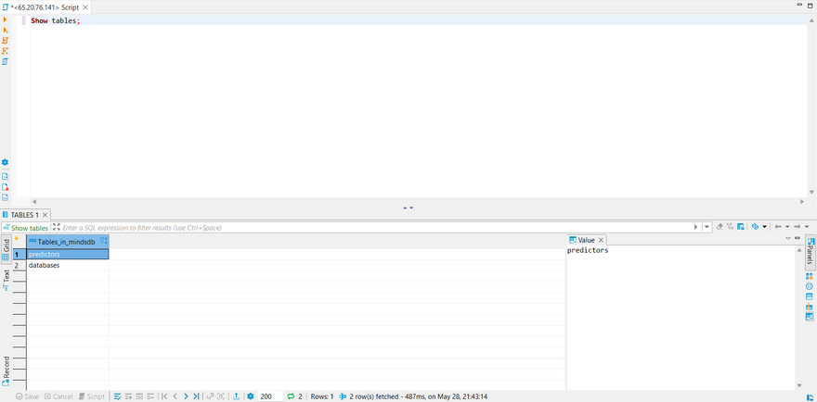This screenshot has height=402, width=817.
Task: Open the Value panel view menu triangle
Action: pyautogui.click(x=788, y=239)
